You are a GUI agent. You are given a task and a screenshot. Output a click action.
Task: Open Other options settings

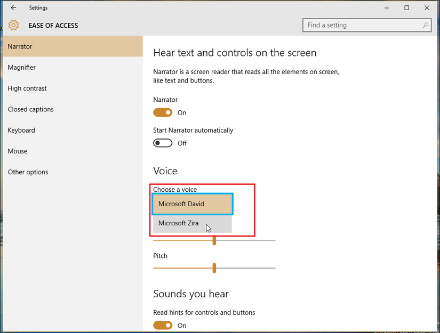(x=28, y=172)
